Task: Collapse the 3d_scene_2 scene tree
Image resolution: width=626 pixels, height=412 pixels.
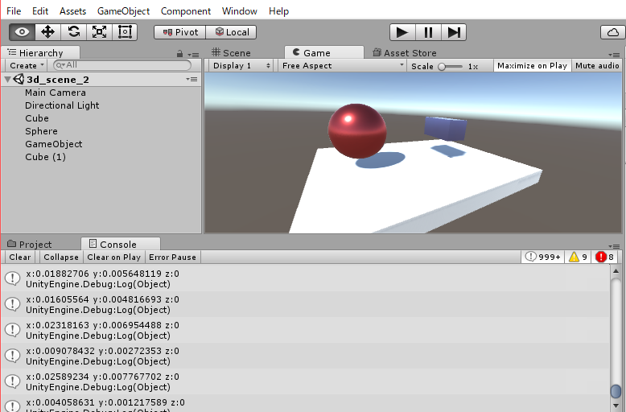Action: click(8, 80)
